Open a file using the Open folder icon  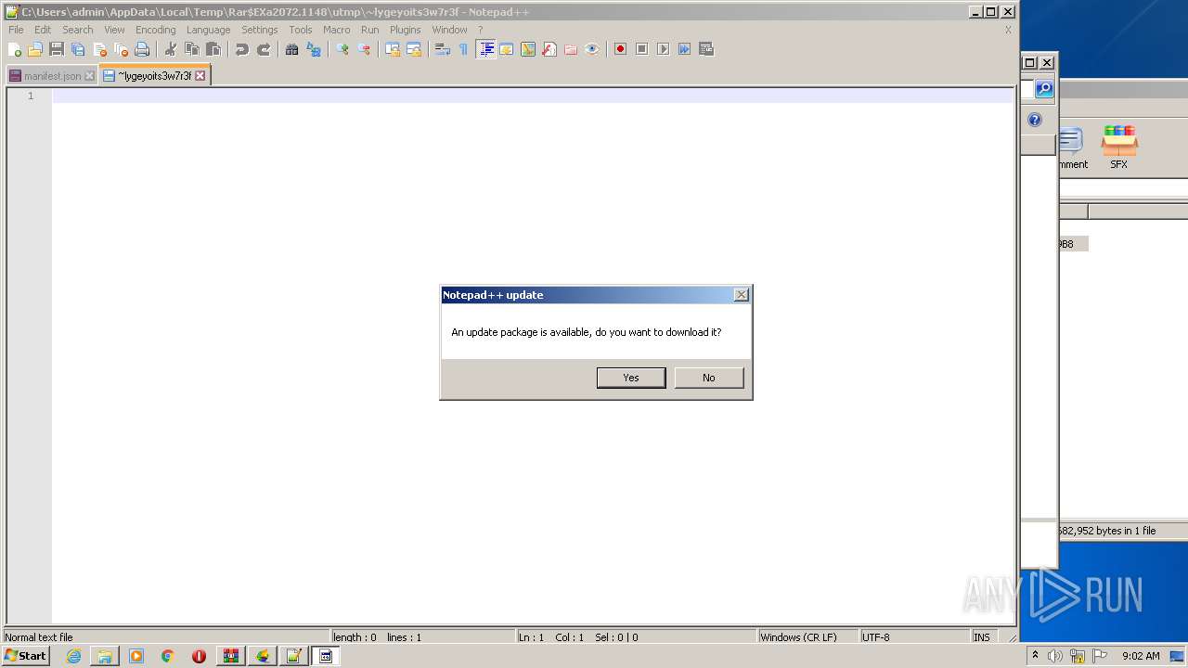(35, 49)
